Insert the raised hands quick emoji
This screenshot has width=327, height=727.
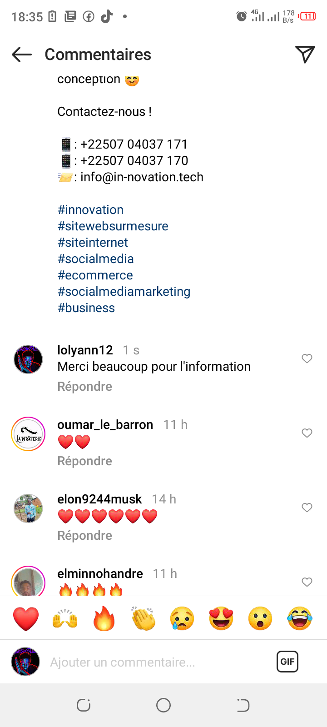pos(65,618)
